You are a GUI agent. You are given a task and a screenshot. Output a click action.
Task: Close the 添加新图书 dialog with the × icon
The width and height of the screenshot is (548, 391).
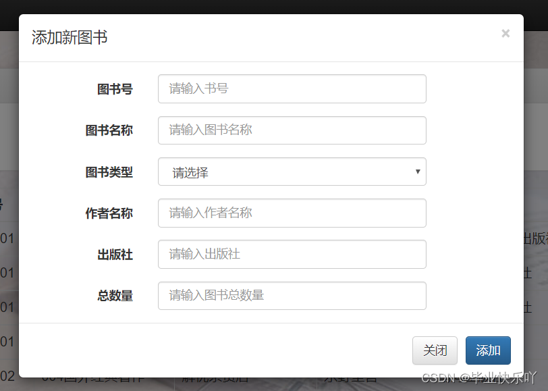tap(505, 34)
